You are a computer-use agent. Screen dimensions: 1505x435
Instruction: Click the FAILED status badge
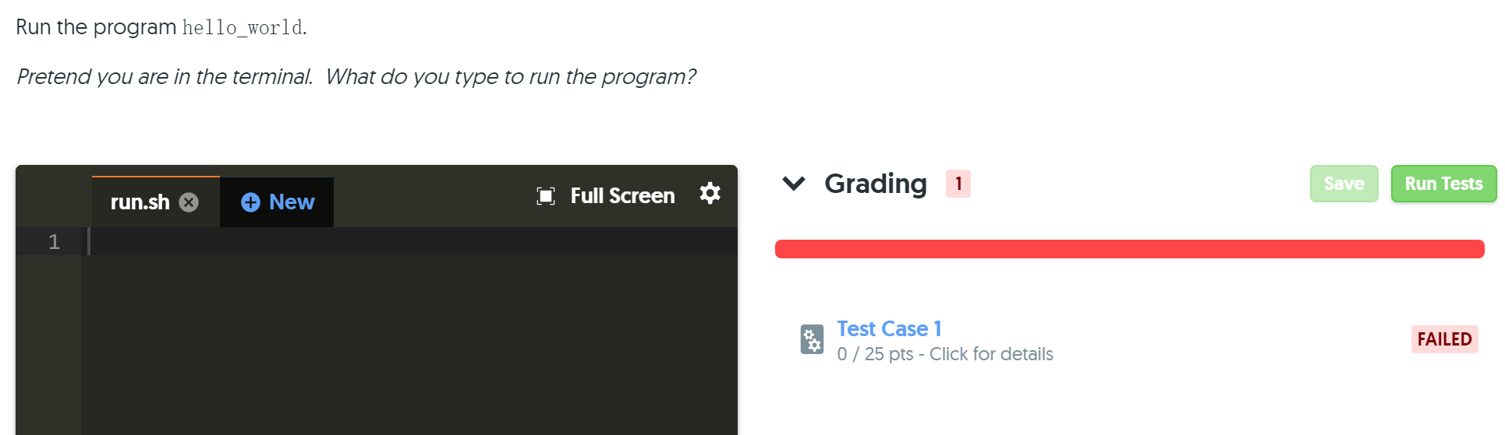coord(1444,339)
